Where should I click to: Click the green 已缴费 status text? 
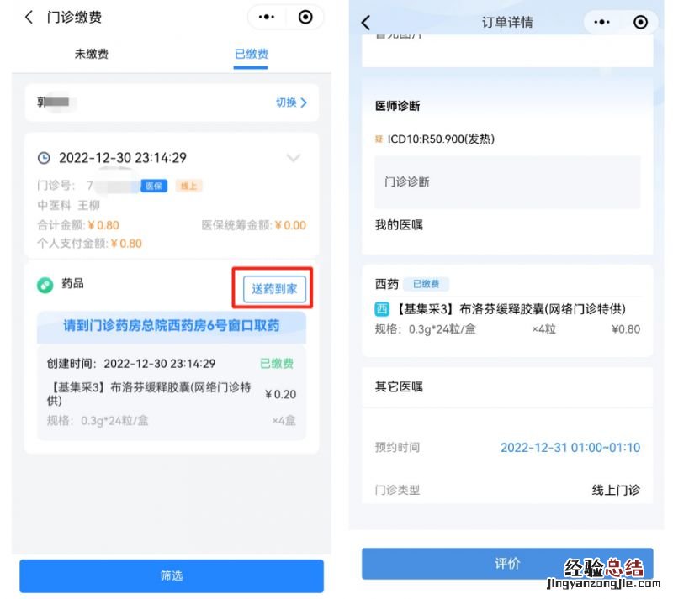[277, 364]
